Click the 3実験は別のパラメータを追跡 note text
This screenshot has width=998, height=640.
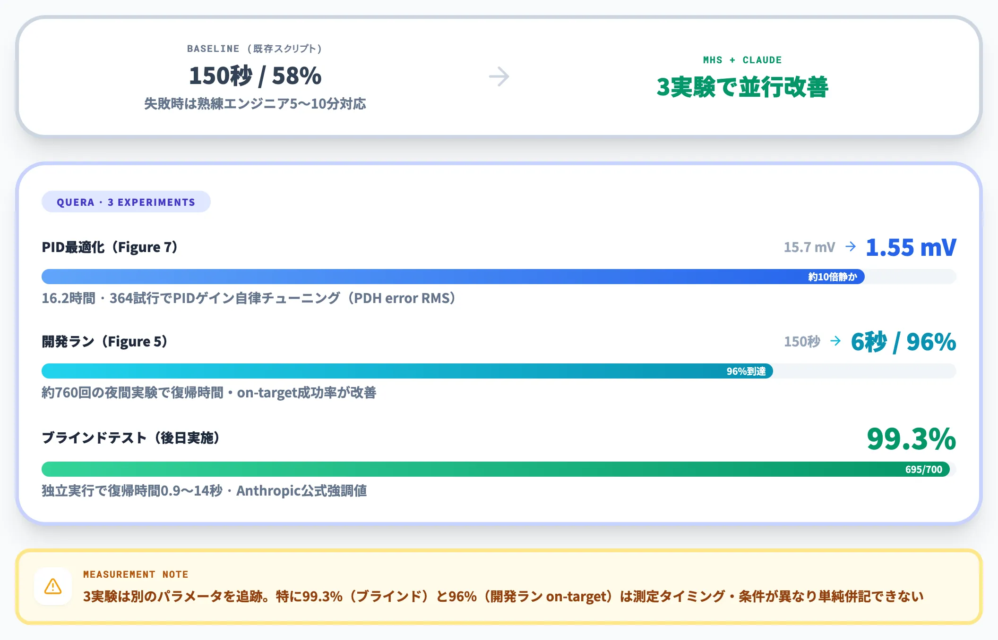(503, 597)
